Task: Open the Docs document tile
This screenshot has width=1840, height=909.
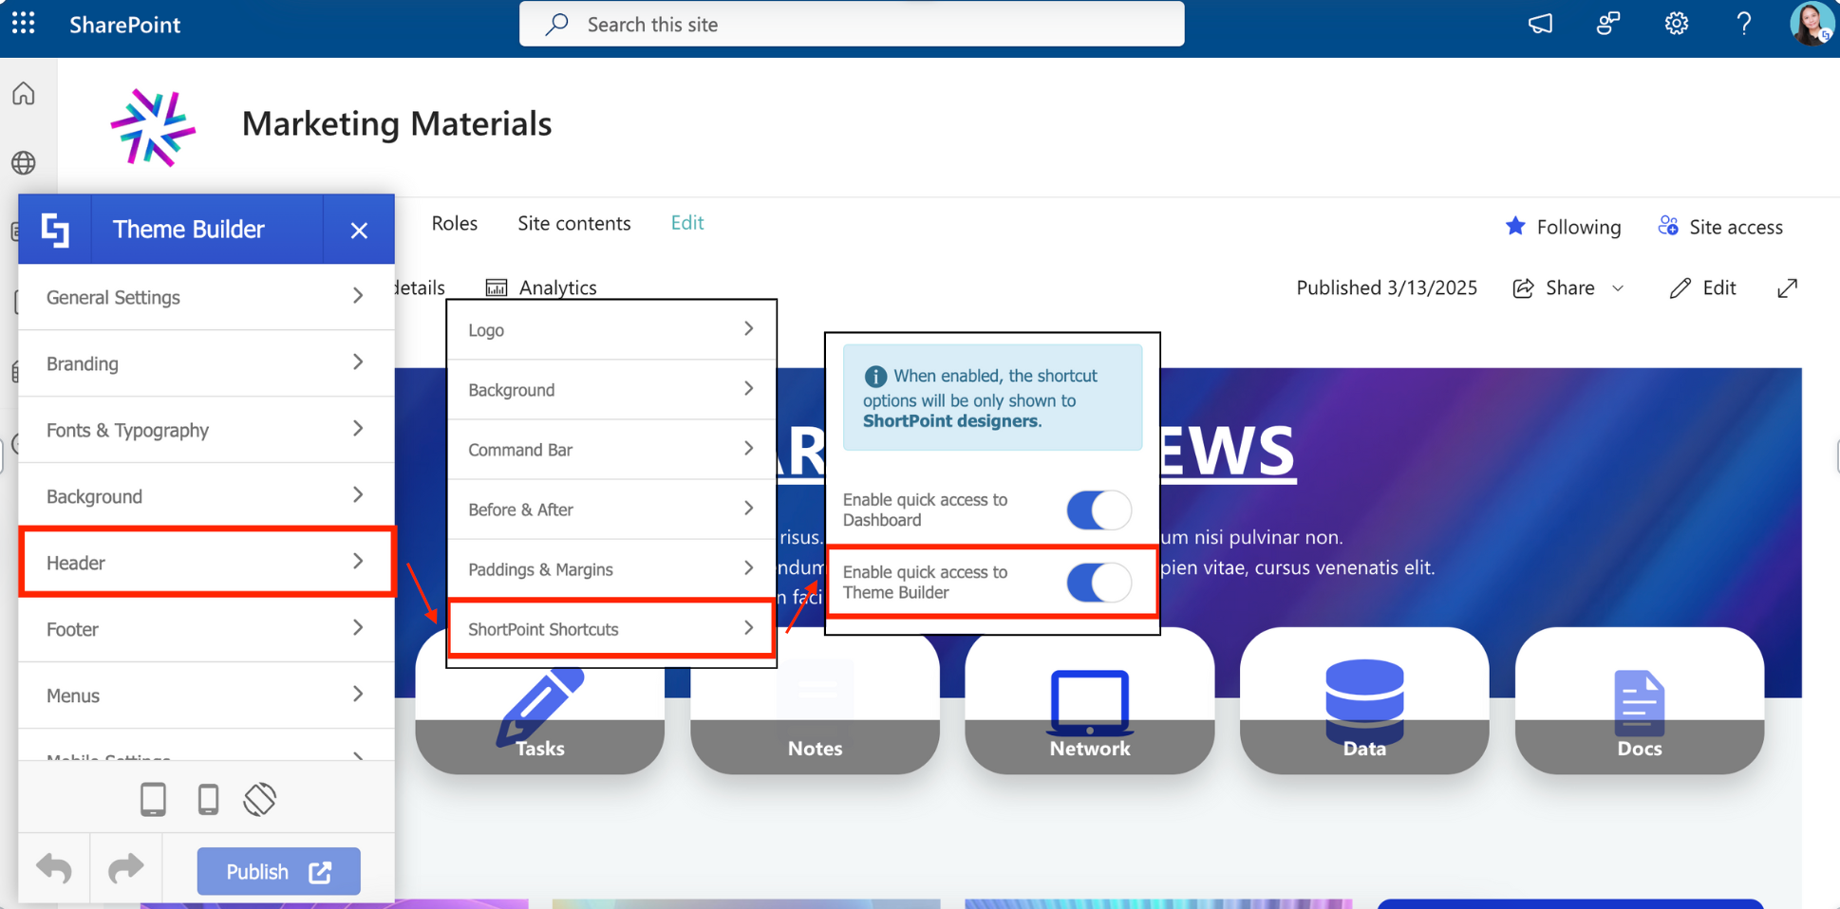Action: pos(1640,700)
